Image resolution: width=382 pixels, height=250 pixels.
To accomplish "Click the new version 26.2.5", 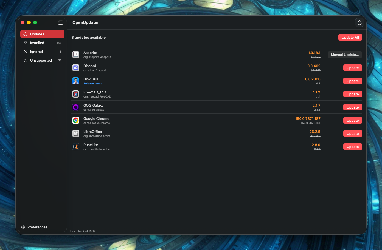I will tap(315, 132).
